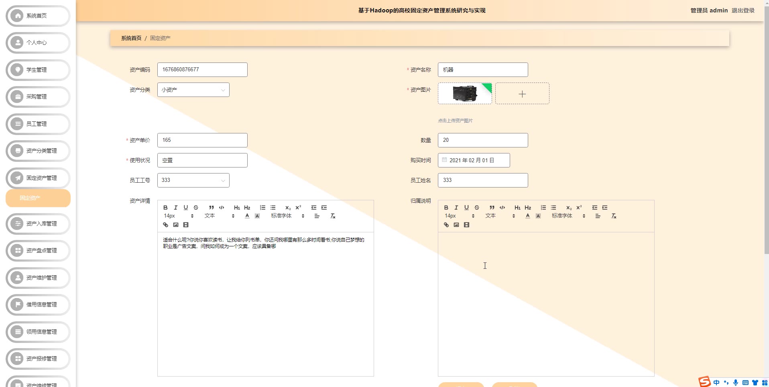Open 标准字体 font dropdown in 归属说明 editor
This screenshot has height=387, width=769.
(x=568, y=216)
